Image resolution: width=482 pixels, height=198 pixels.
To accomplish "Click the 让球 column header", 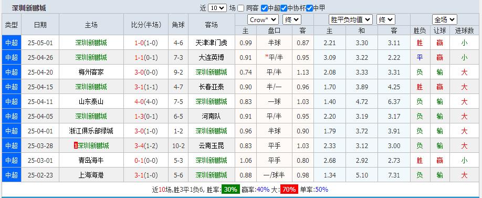I will [x=440, y=30].
